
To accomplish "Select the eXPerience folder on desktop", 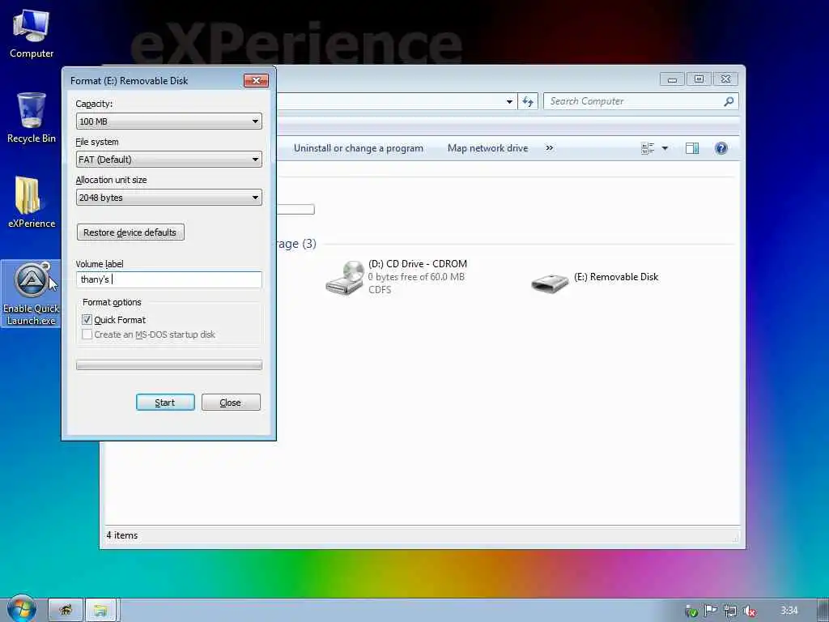I will (x=32, y=202).
